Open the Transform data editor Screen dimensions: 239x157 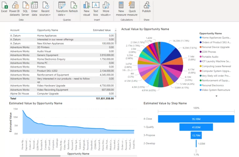62,9
